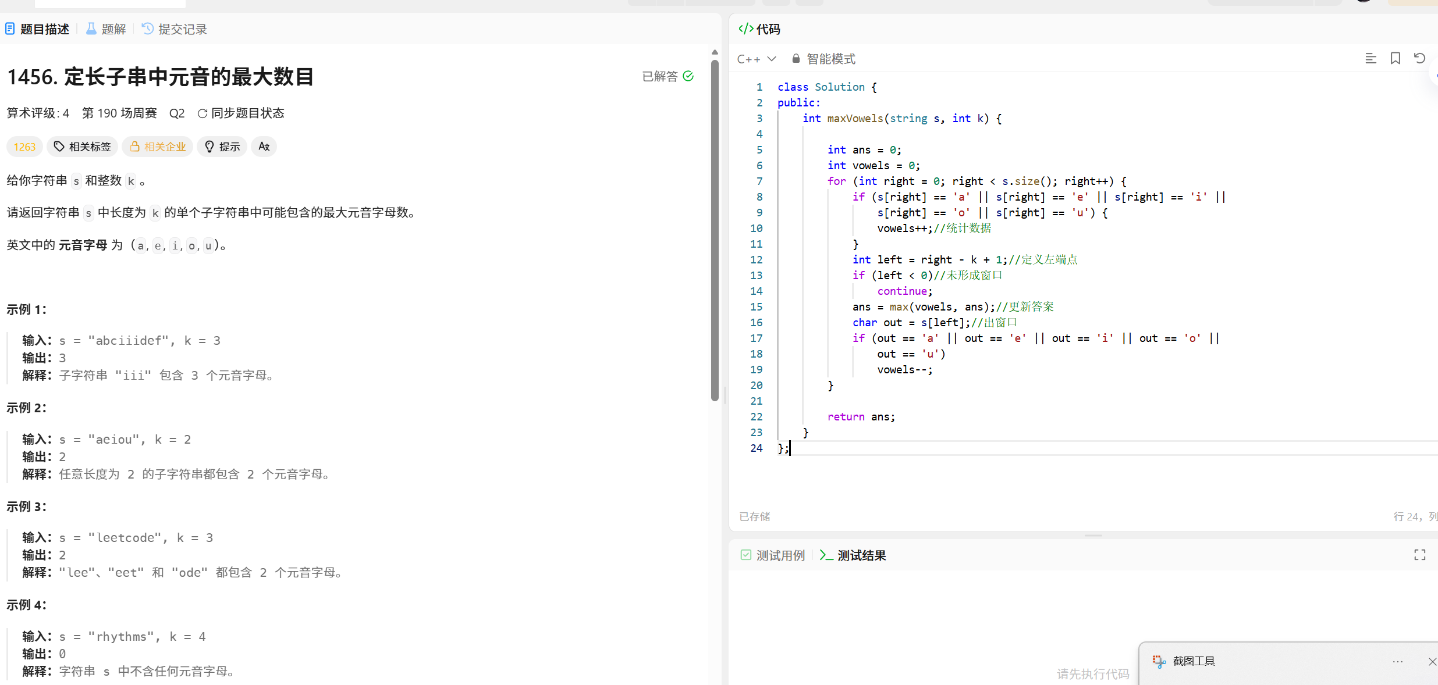This screenshot has width=1438, height=685.
Task: Expand the related companies section
Action: tap(158, 147)
